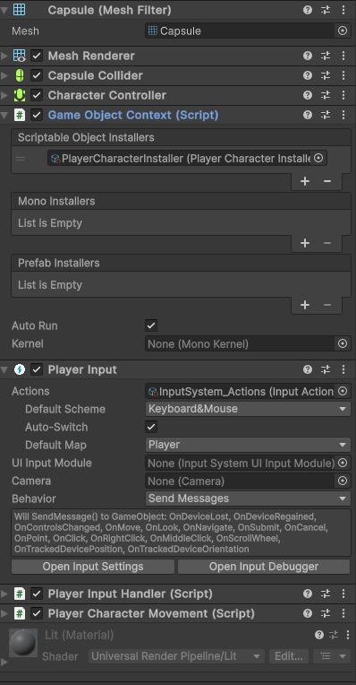Disable the Mesh Renderer component checkbox
356x685 pixels.
(x=37, y=56)
